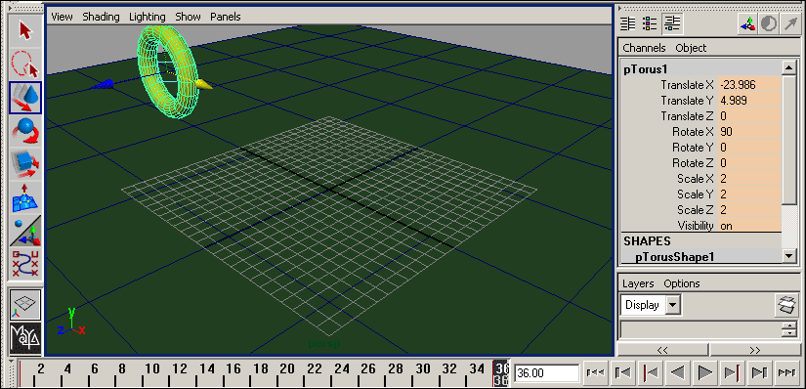Screen dimensions: 806x389
Task: Click the >> panel scroll button
Action: coord(754,350)
